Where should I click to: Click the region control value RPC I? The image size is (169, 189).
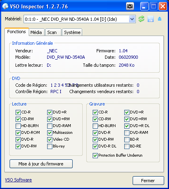point(56,92)
